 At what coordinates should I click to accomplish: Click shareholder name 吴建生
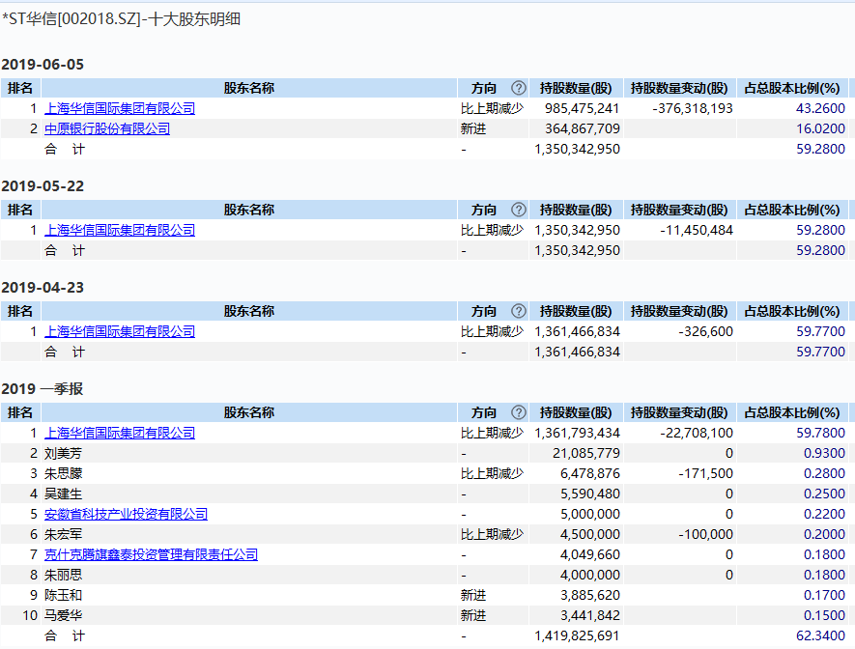tap(63, 494)
